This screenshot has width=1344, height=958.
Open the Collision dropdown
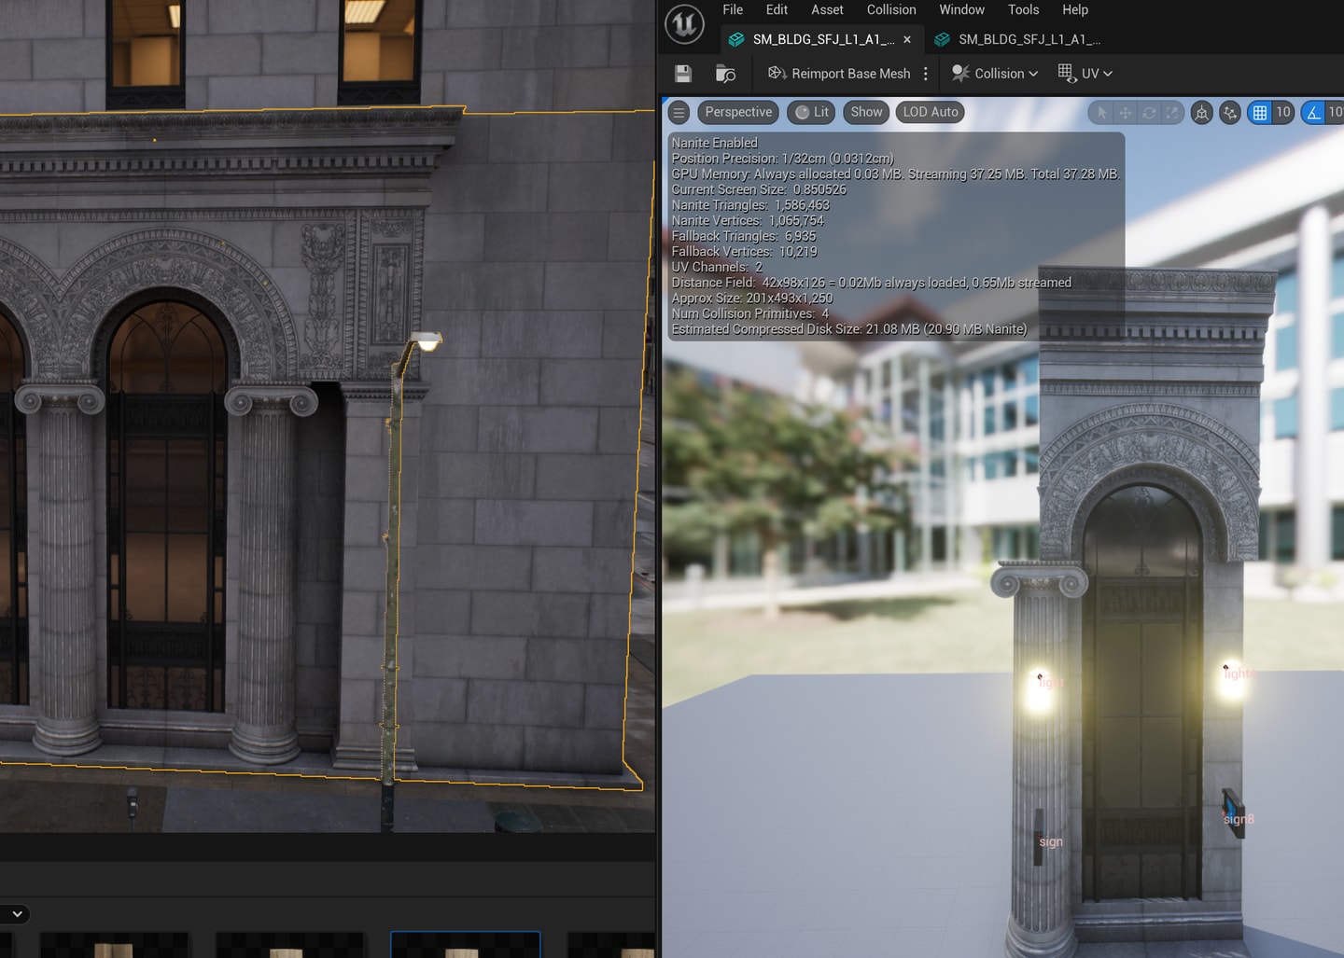(995, 74)
